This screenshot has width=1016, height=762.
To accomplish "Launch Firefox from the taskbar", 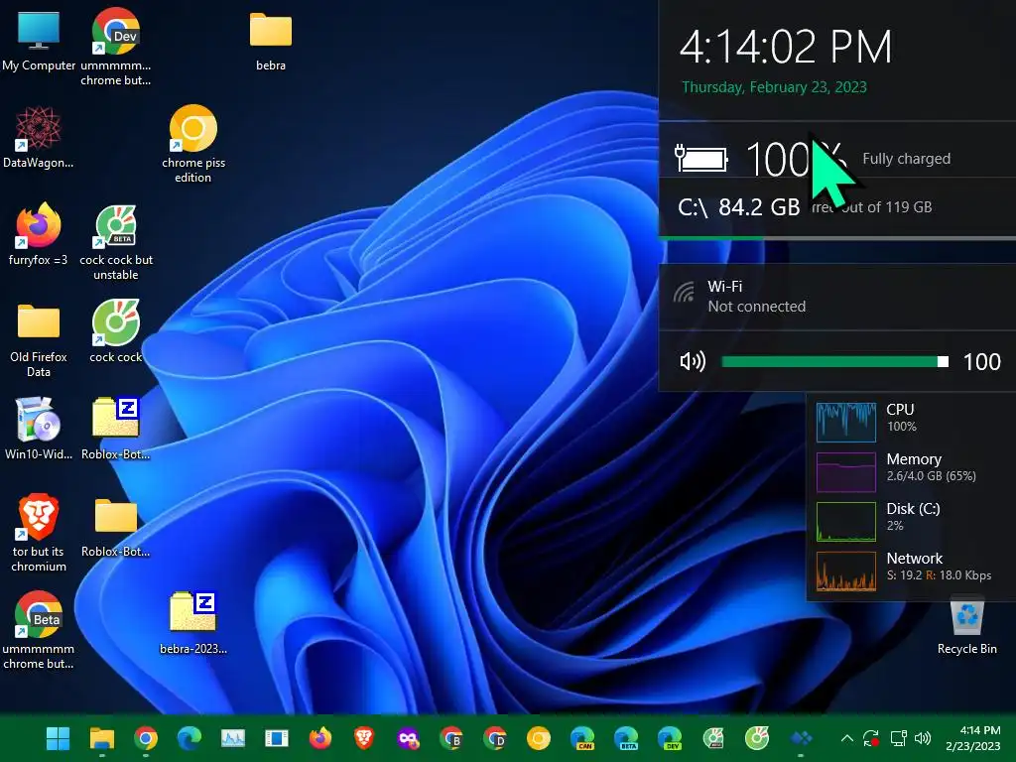I will [x=320, y=738].
